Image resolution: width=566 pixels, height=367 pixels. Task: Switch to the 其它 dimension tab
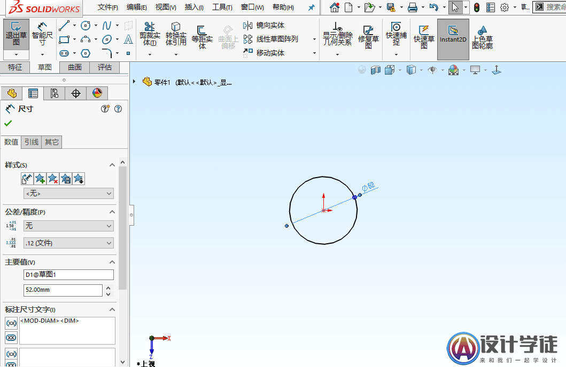(52, 142)
